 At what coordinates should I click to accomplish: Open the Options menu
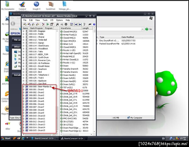pyautogui.click(x=60, y=20)
